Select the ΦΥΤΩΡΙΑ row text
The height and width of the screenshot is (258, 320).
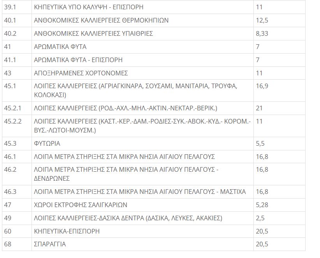[47, 143]
